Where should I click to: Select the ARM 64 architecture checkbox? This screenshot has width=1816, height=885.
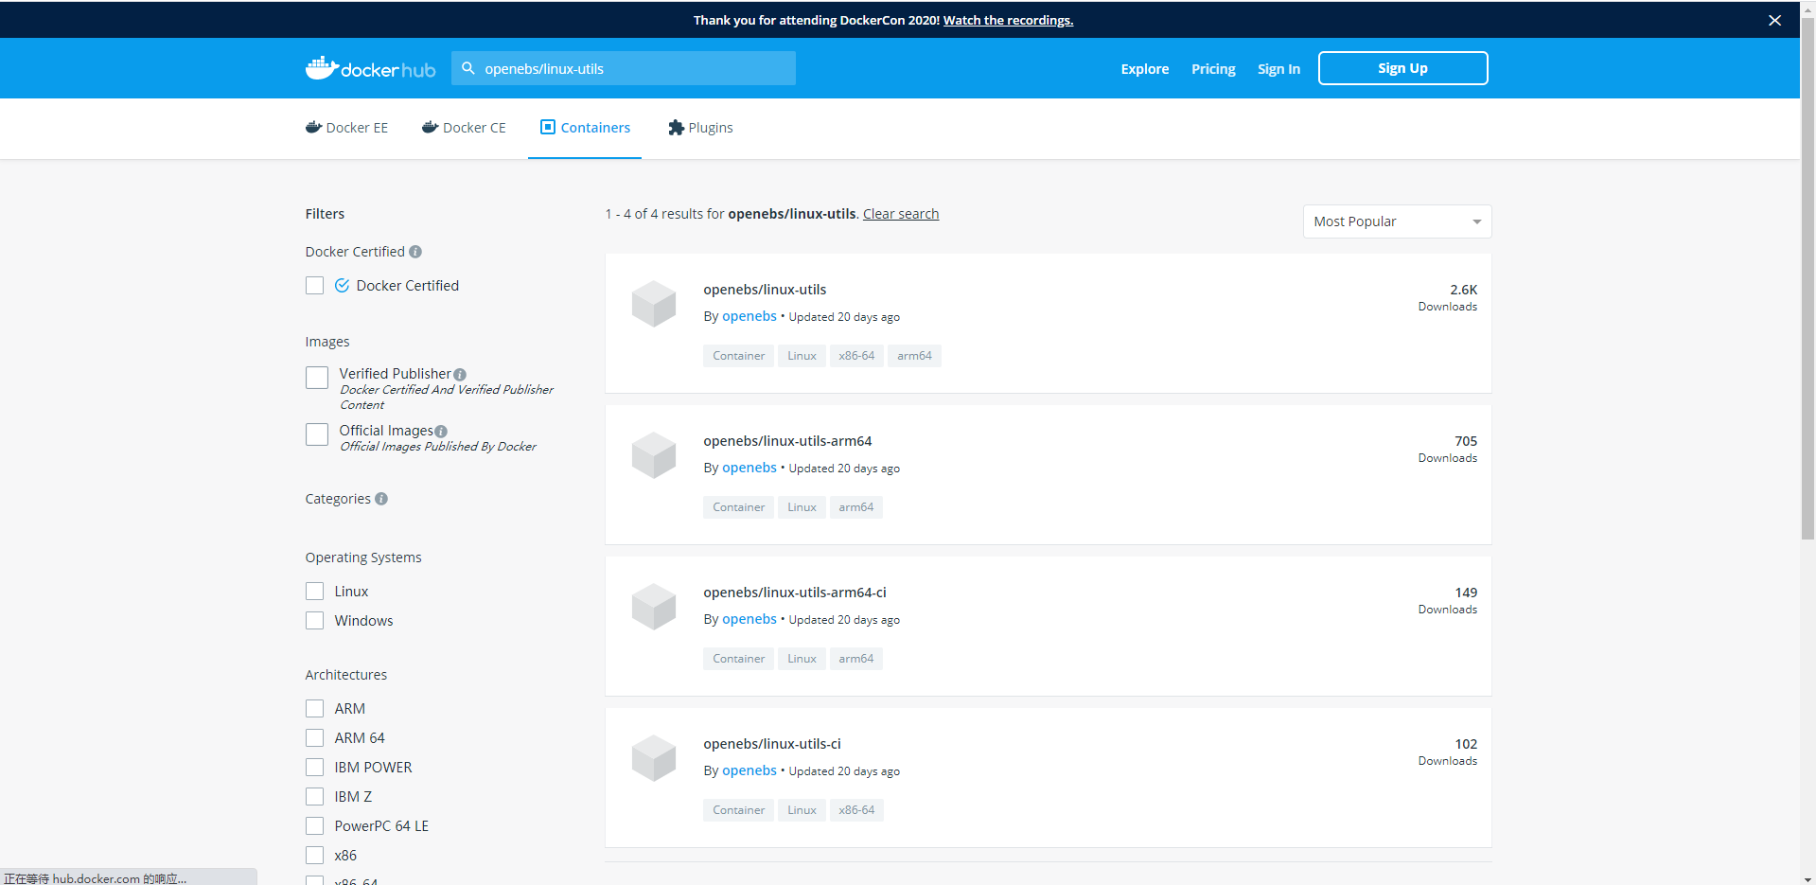click(x=315, y=738)
